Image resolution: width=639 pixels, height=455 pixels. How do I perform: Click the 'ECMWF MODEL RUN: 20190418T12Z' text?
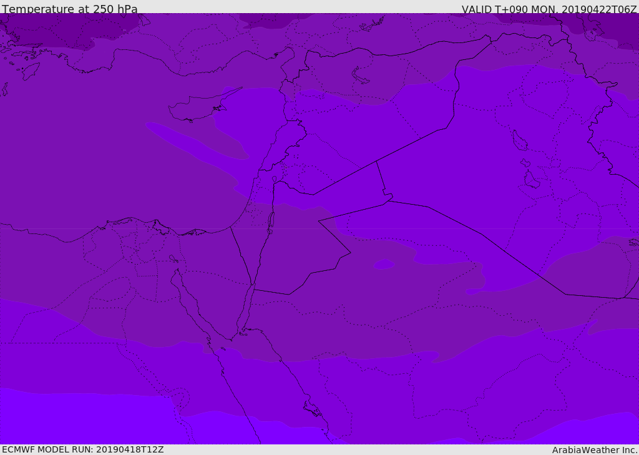(x=83, y=449)
